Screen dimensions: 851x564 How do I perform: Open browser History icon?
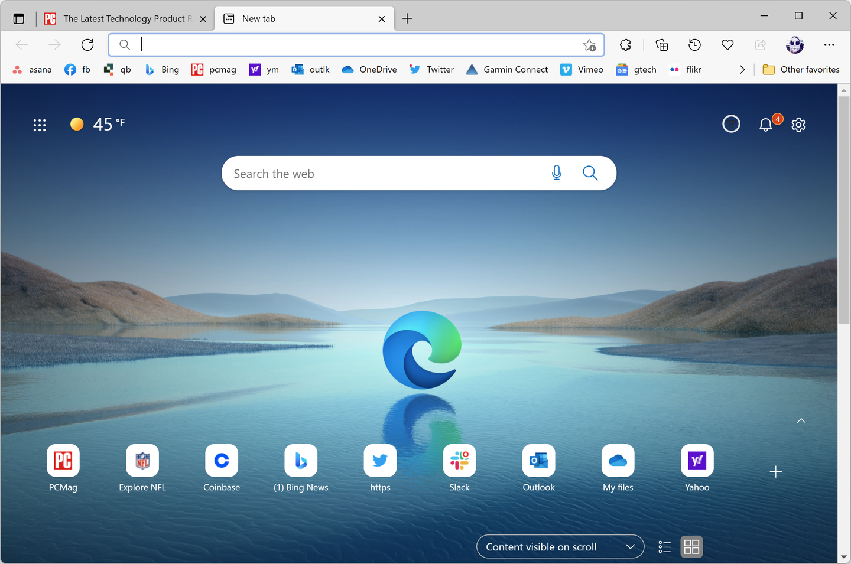click(694, 45)
